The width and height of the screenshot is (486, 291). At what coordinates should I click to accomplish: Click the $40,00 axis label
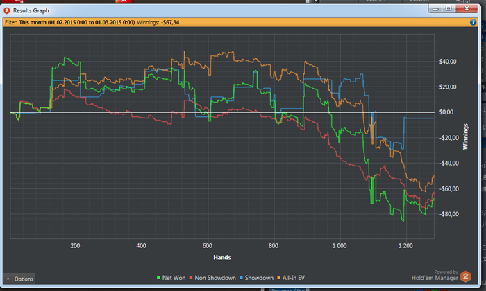pos(448,62)
